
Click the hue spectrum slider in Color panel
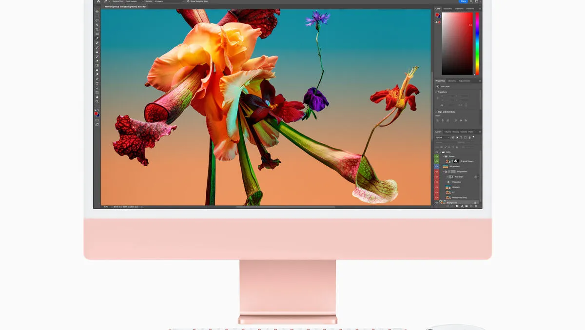477,44
